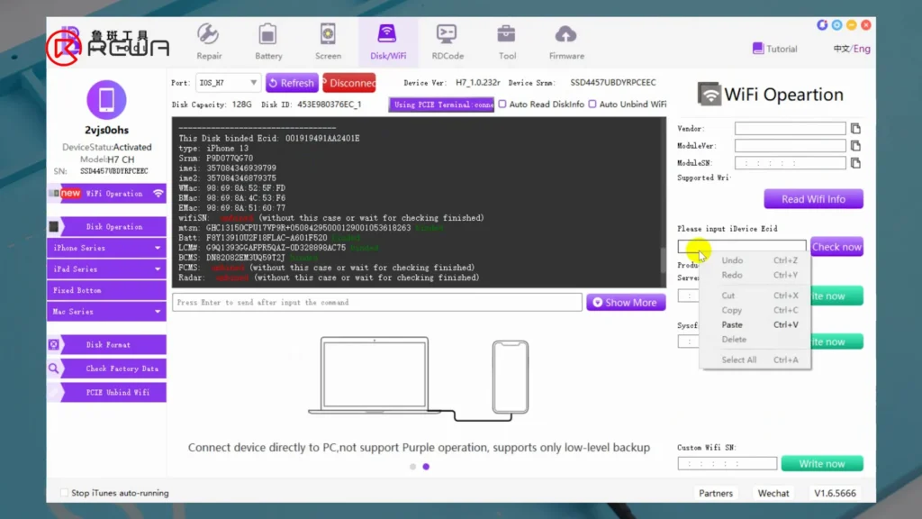This screenshot has height=519, width=922.
Task: Choose Redo in the context menu
Action: (755, 275)
